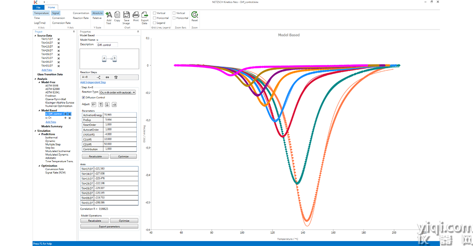Enable Horizontal grid lines

(154, 18)
